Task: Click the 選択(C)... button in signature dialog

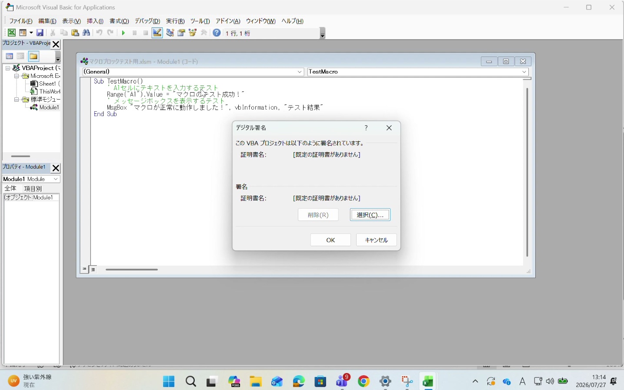Action: [x=370, y=215]
